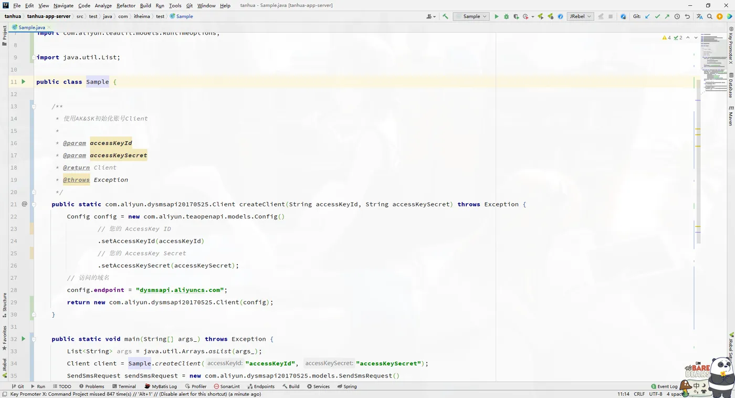Expand the profiler run options arrow
The image size is (735, 398).
click(x=533, y=16)
